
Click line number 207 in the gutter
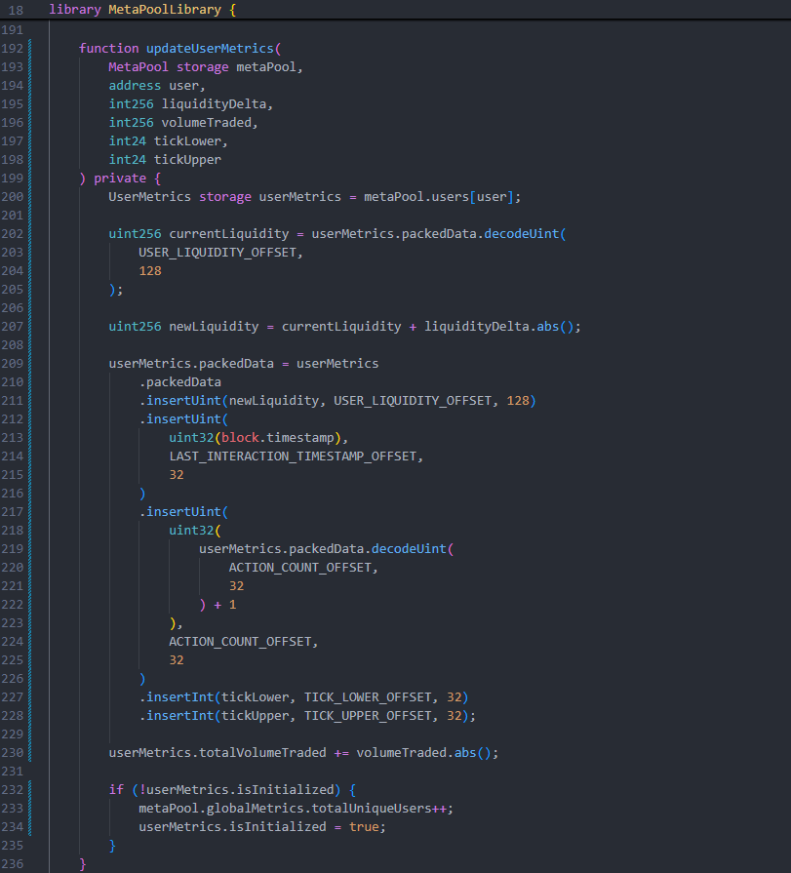[14, 326]
